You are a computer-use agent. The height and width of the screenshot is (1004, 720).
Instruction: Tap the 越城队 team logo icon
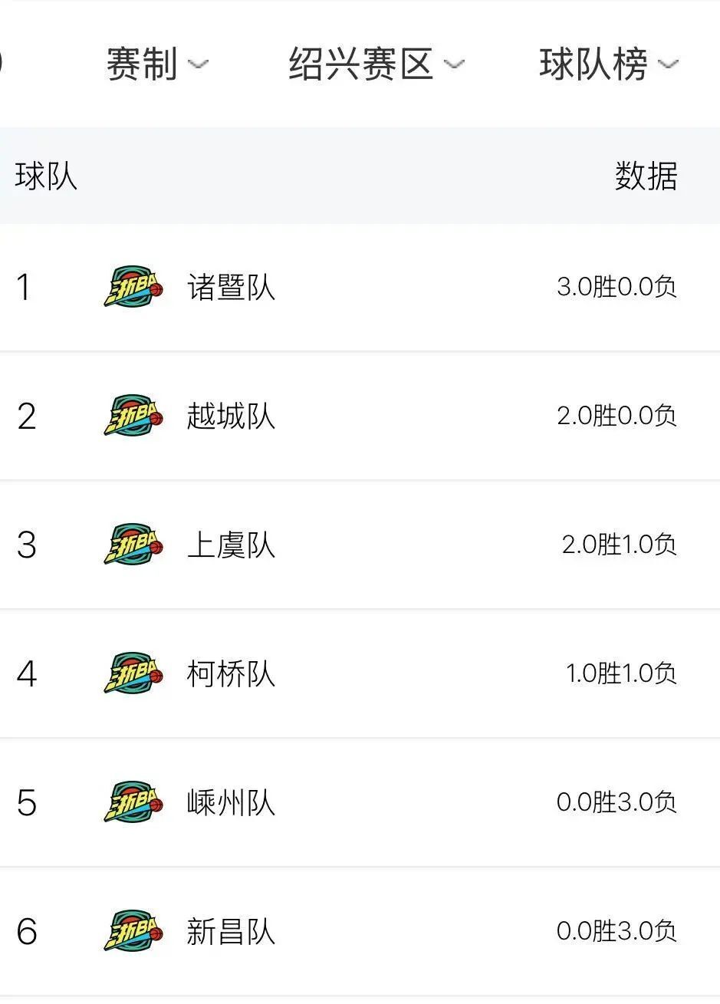click(134, 416)
